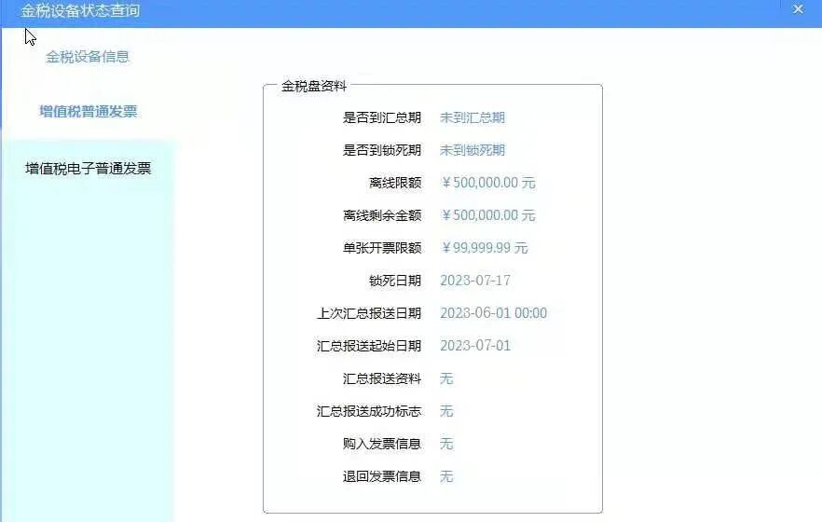Viewport: 822px width, 522px height.
Task: Click the 汇总报送资料 label
Action: (382, 378)
